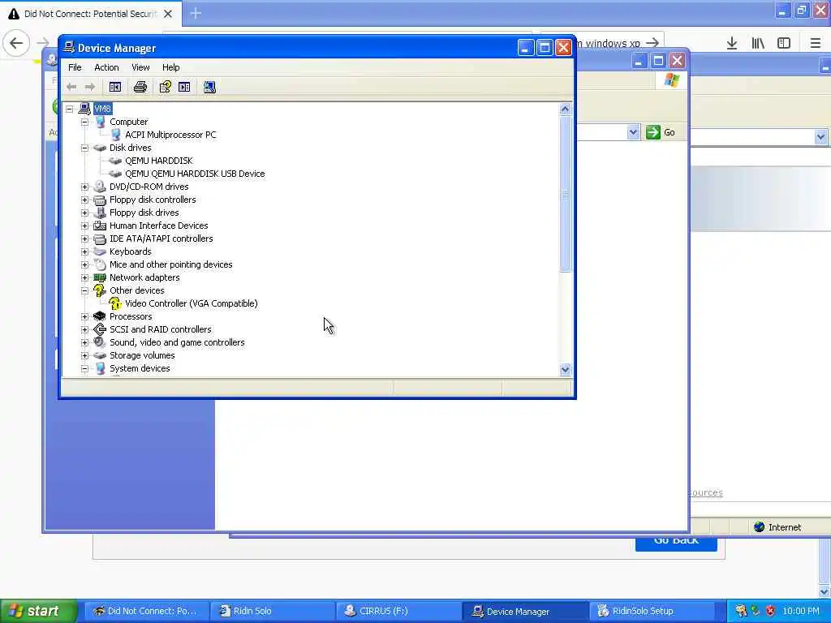Click the Keyboards icon in the tree
This screenshot has height=623, width=831.
pyautogui.click(x=99, y=251)
